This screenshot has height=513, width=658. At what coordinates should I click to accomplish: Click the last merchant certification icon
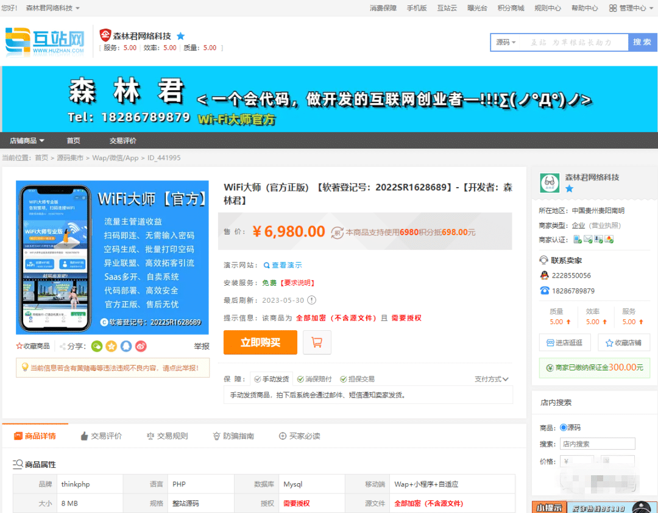pyautogui.click(x=609, y=239)
